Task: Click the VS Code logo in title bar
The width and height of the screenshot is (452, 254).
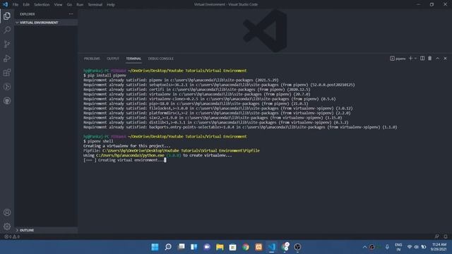Action: [x=5, y=4]
